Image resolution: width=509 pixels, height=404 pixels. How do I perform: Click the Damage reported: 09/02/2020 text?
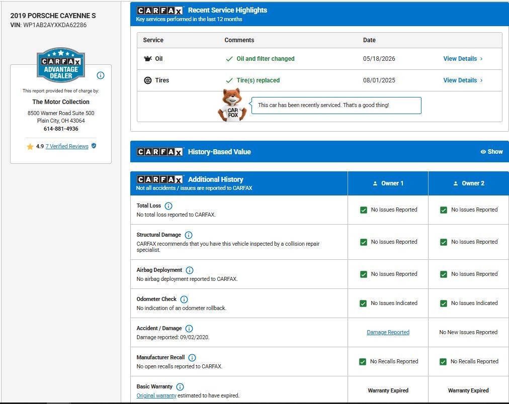[173, 338]
